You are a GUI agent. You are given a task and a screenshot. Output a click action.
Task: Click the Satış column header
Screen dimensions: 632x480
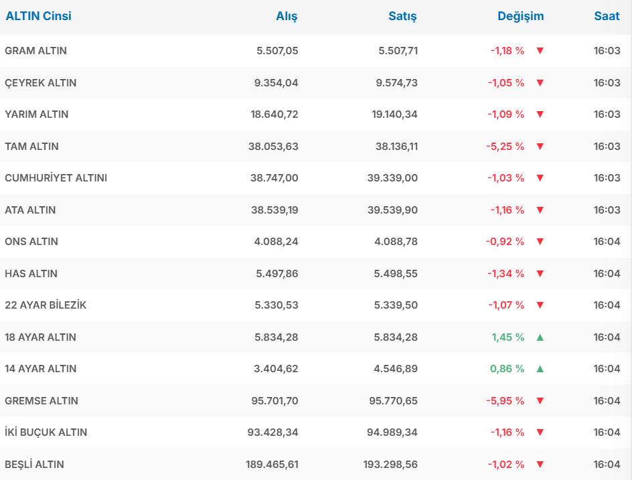tap(402, 16)
